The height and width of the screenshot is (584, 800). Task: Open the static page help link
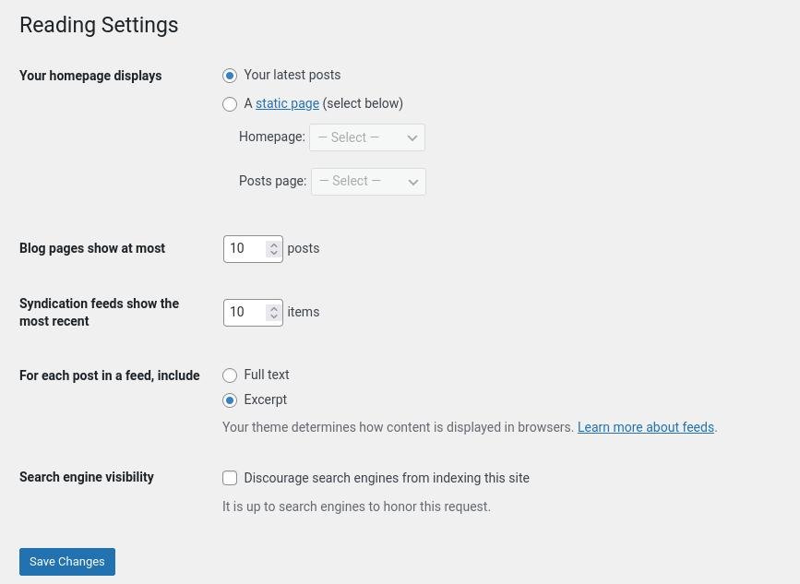click(287, 103)
